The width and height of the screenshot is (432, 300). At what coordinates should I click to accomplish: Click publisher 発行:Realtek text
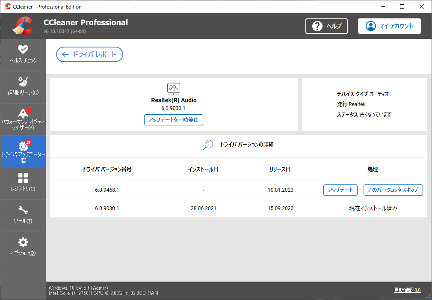tap(351, 104)
